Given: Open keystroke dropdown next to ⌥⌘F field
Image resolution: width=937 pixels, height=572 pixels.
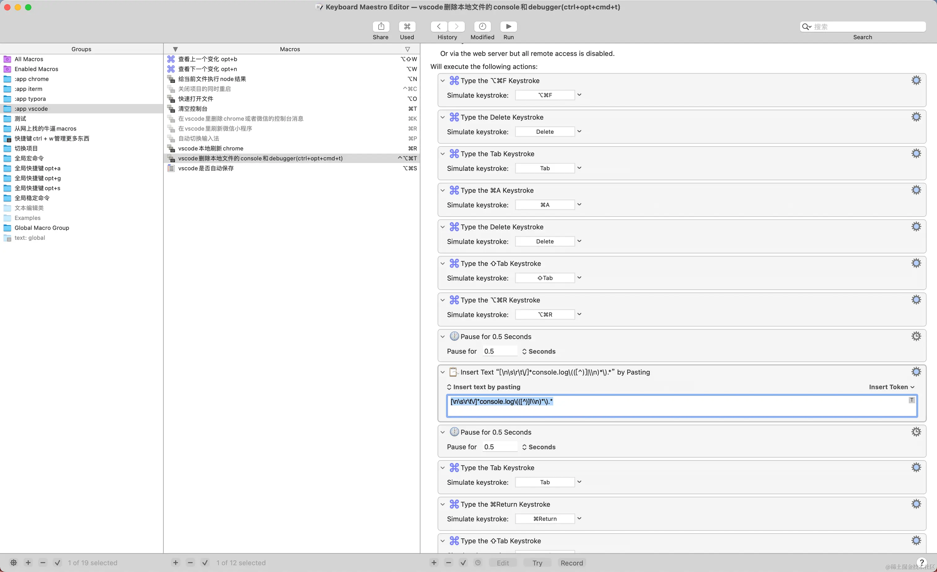Looking at the screenshot, I should pyautogui.click(x=579, y=95).
